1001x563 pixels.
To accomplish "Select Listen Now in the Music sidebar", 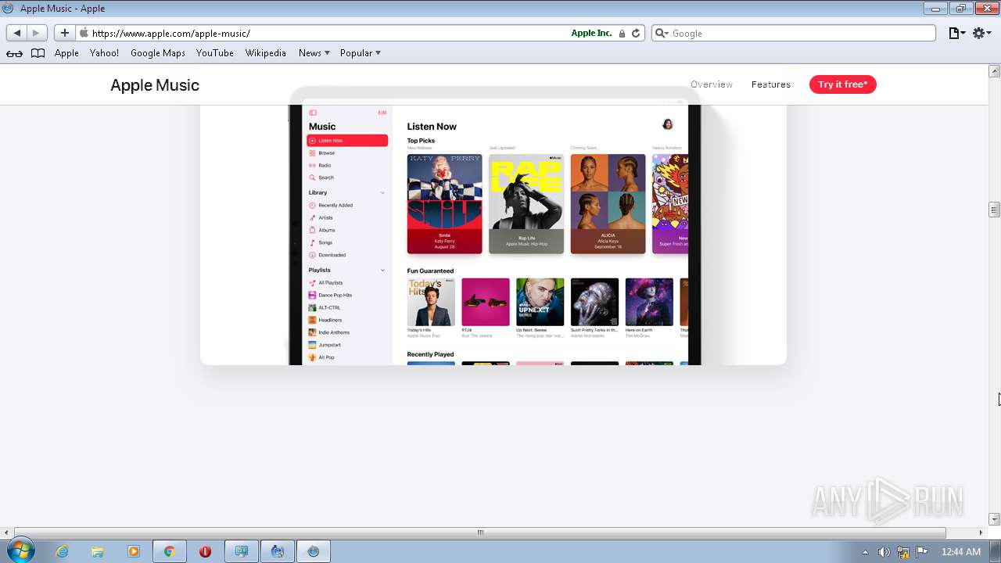I will coord(347,141).
